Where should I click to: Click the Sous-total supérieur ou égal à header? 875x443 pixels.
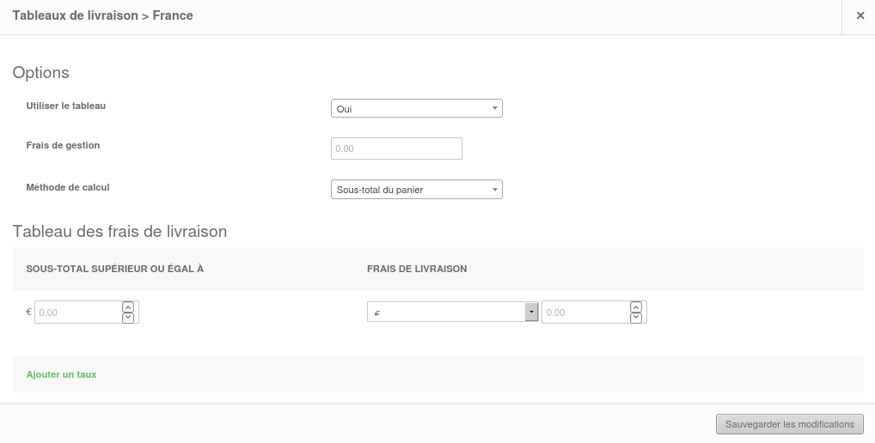point(115,269)
